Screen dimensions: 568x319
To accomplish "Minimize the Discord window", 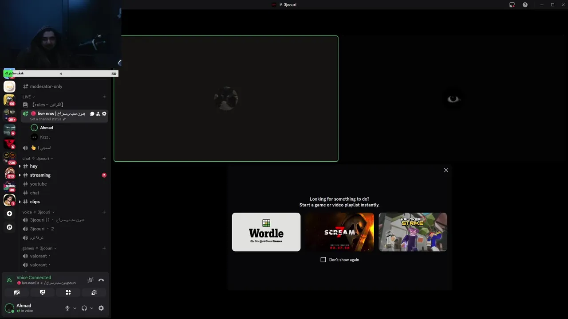I will point(541,5).
